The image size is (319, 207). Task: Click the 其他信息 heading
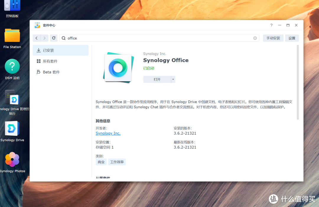click(x=103, y=121)
